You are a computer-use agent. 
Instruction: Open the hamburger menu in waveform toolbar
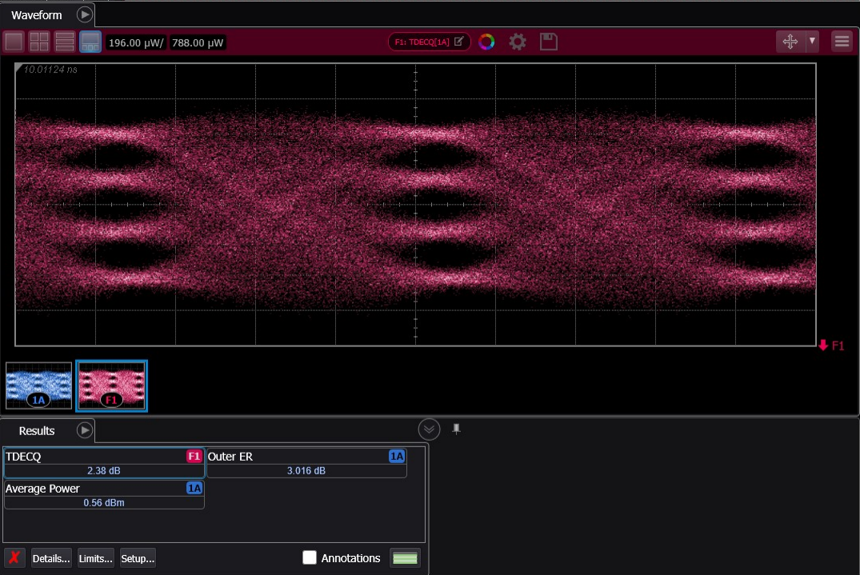coord(842,42)
